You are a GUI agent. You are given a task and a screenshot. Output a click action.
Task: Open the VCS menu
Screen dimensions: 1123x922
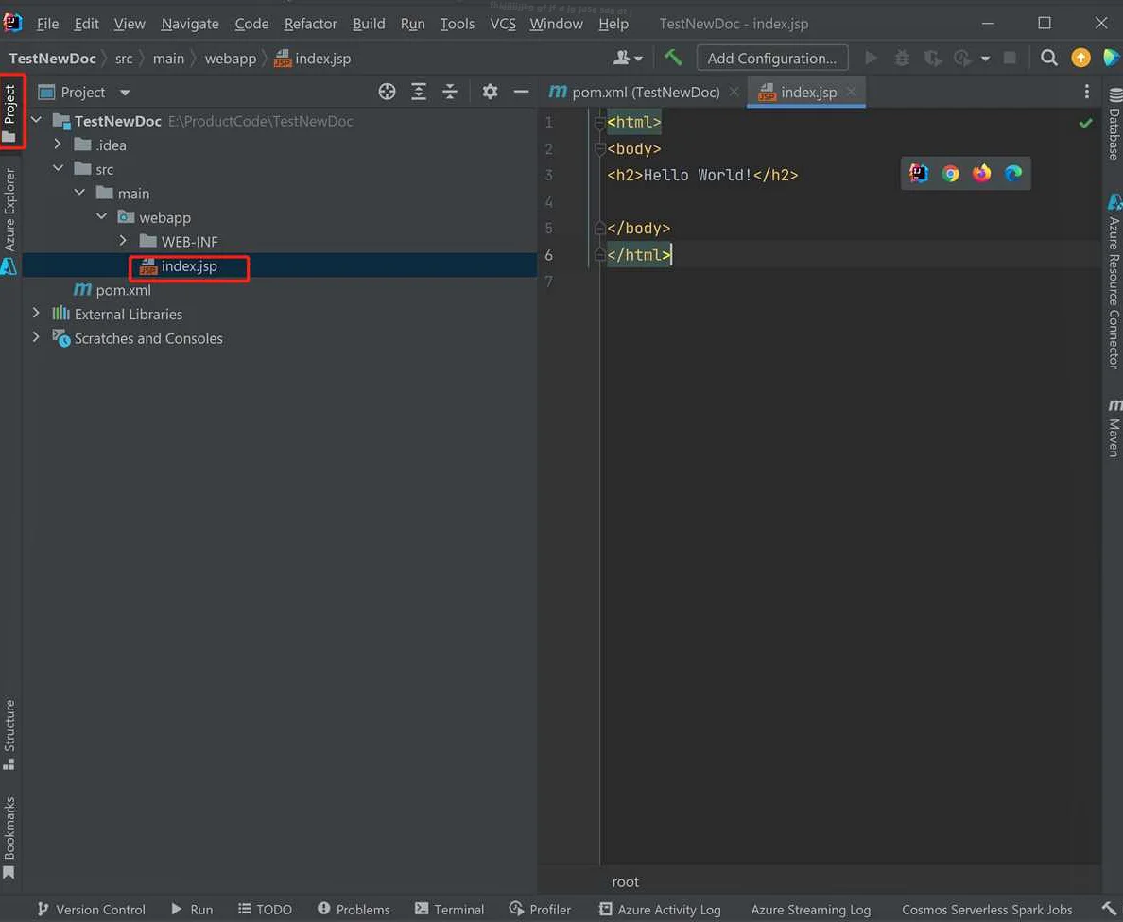[503, 24]
